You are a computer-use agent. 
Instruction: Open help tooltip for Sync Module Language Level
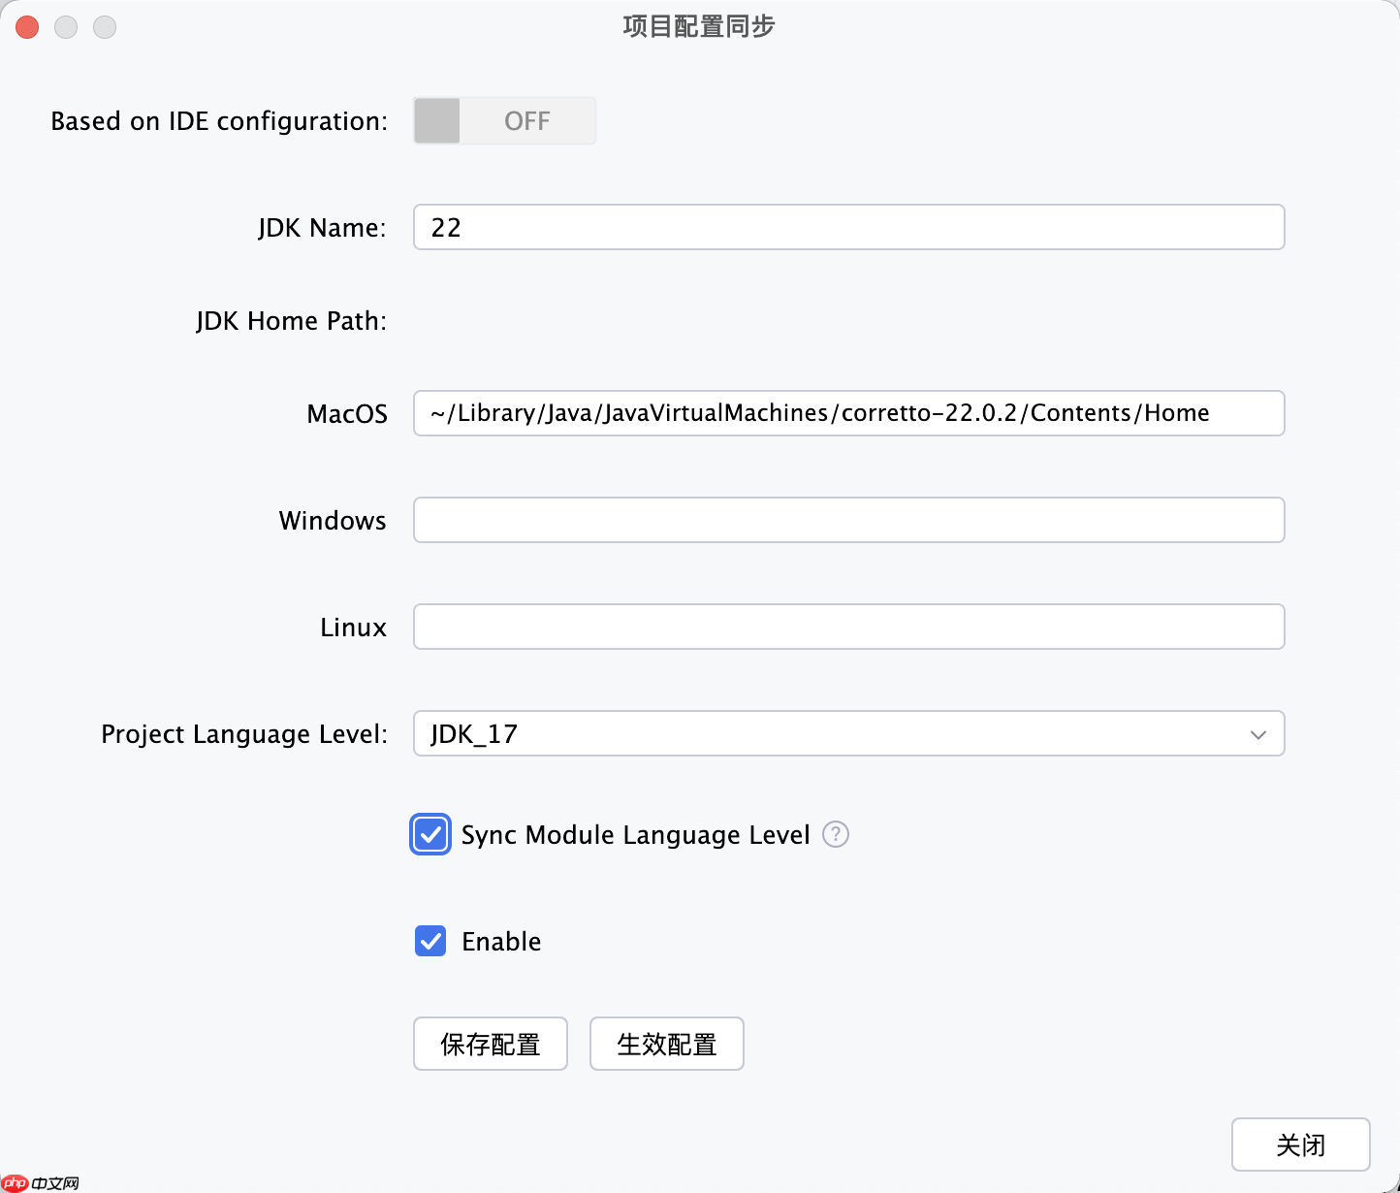pyautogui.click(x=835, y=834)
